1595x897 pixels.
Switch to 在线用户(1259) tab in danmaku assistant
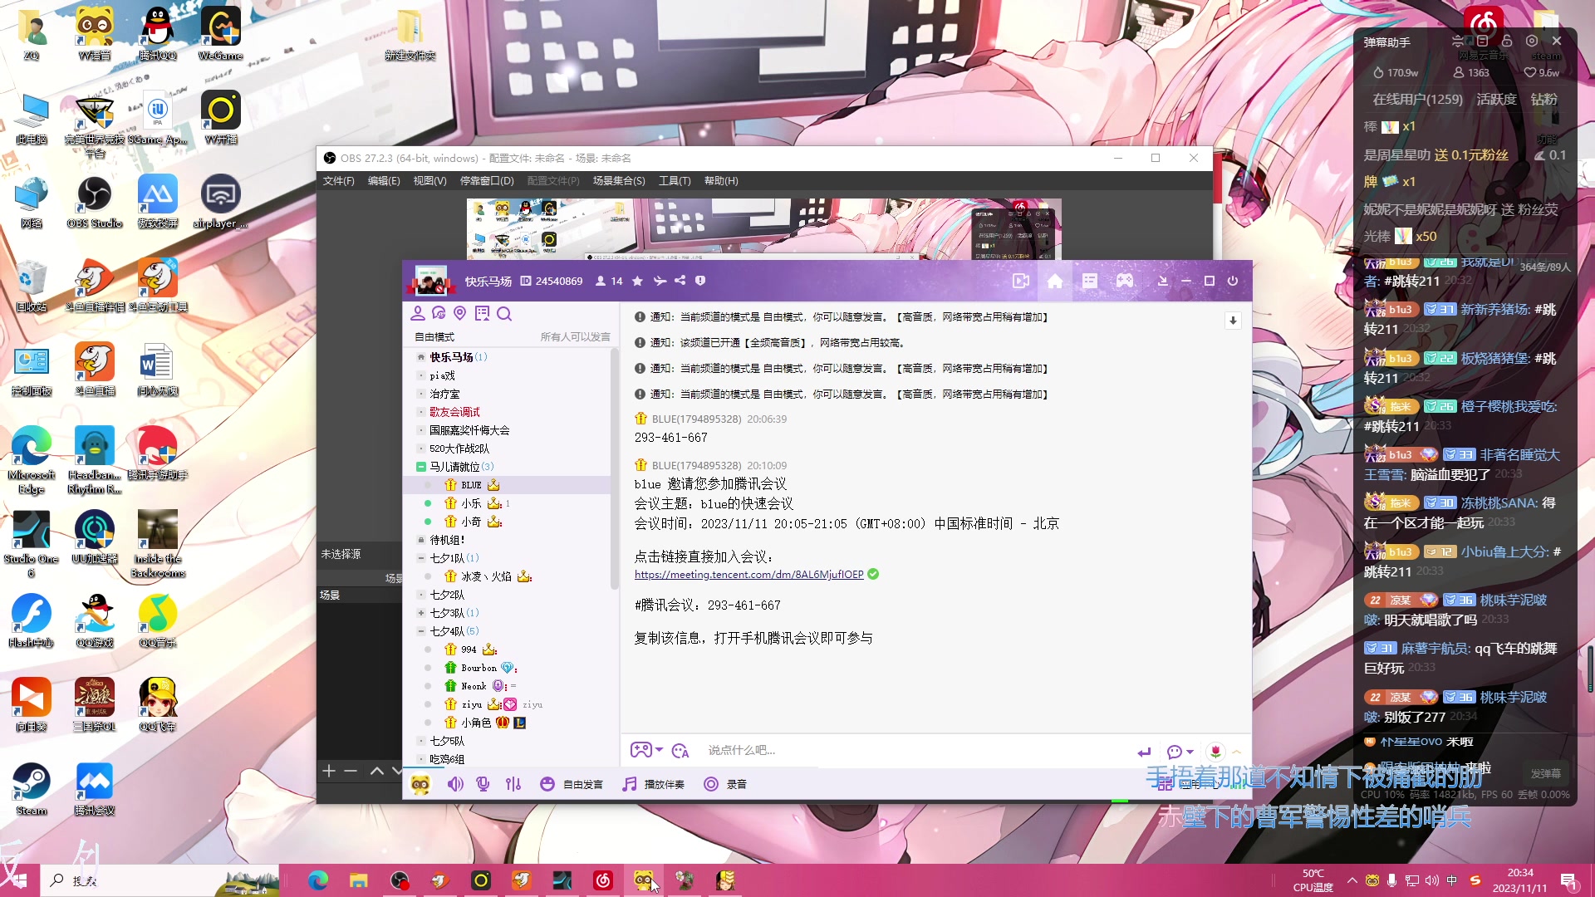(x=1417, y=99)
